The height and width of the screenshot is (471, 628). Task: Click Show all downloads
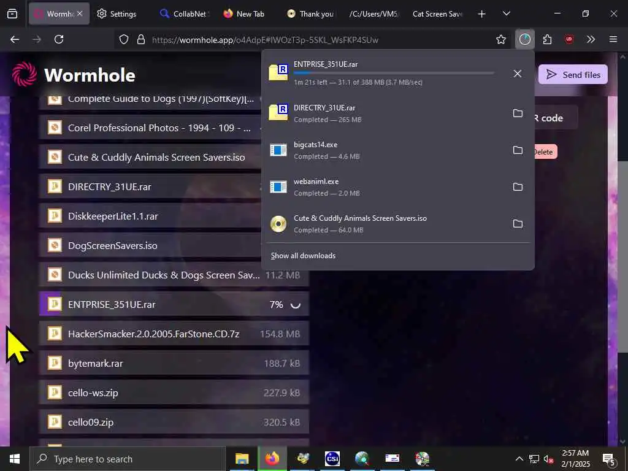tap(303, 256)
